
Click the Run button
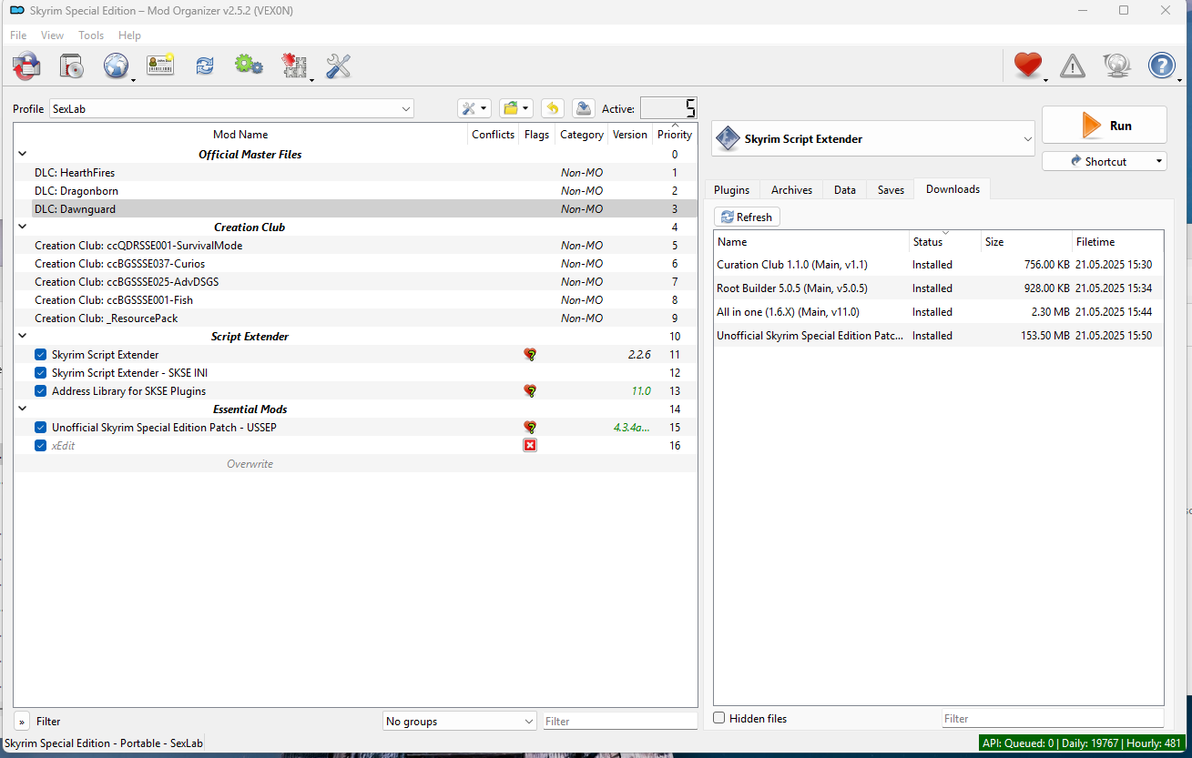coord(1105,126)
